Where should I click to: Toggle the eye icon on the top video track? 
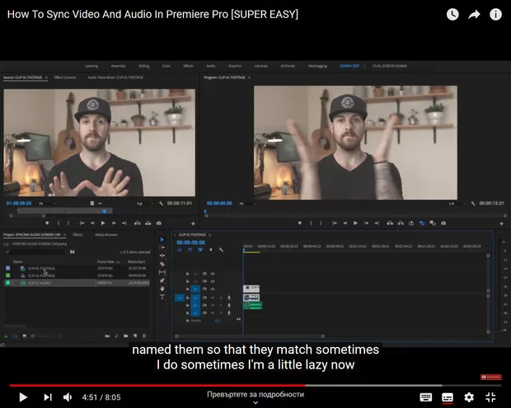coord(213,273)
